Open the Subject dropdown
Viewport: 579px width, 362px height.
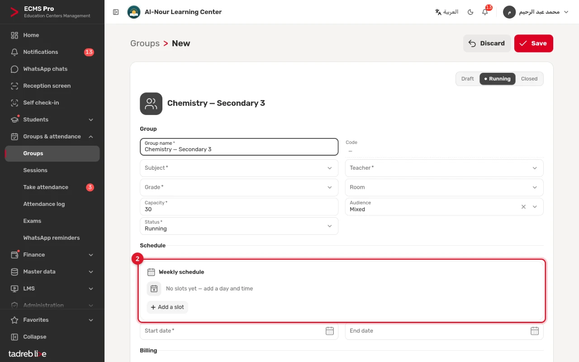(x=239, y=168)
